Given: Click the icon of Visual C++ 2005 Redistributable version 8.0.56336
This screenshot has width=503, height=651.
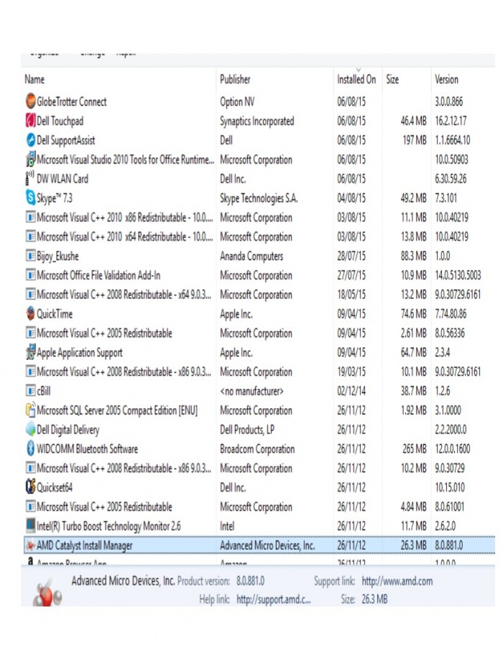Looking at the screenshot, I should [x=30, y=333].
